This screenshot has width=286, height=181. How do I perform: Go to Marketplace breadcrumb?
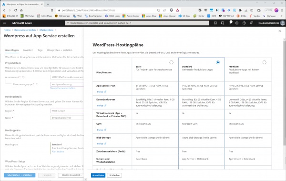click(47, 30)
